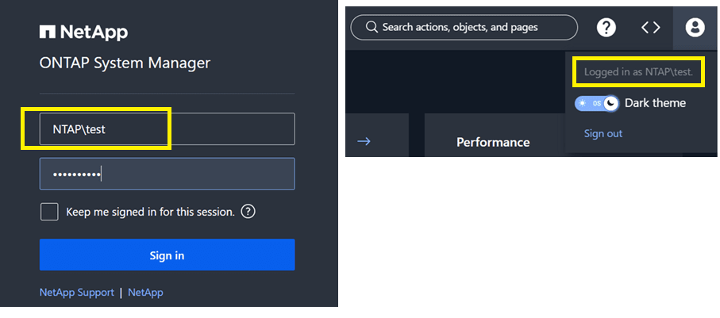Image resolution: width=720 pixels, height=318 pixels.
Task: Open the NetApp link in login footer
Action: click(145, 293)
